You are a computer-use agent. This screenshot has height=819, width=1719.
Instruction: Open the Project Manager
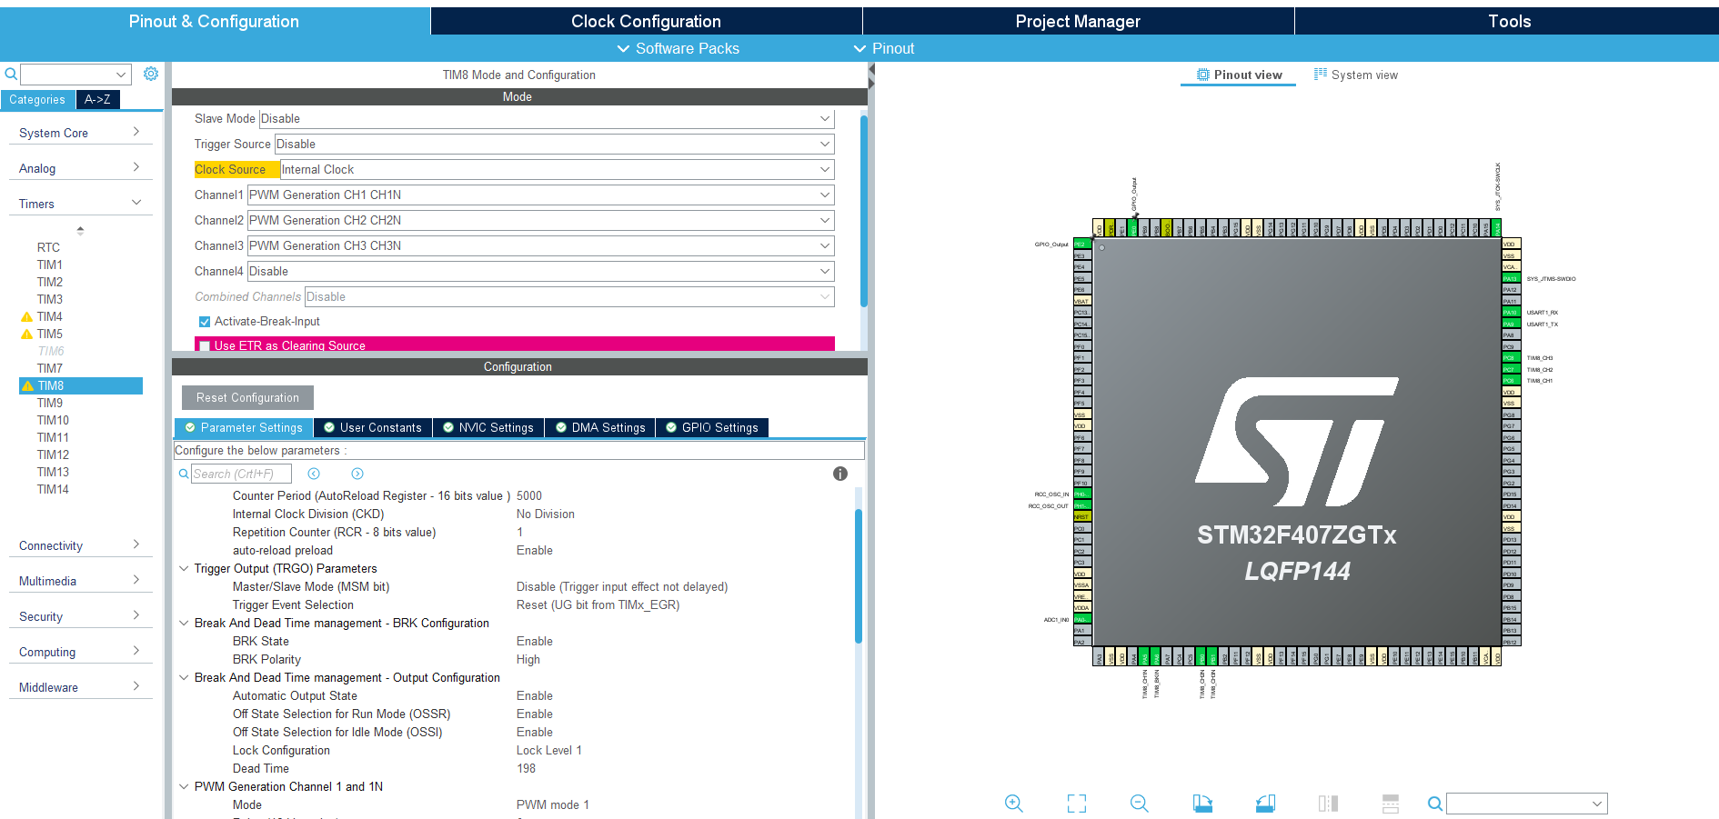pos(1078,20)
